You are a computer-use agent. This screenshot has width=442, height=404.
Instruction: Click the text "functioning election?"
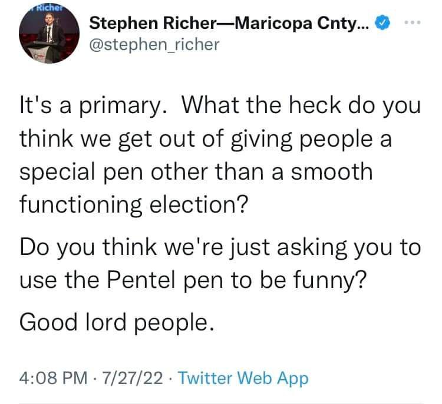[134, 205]
